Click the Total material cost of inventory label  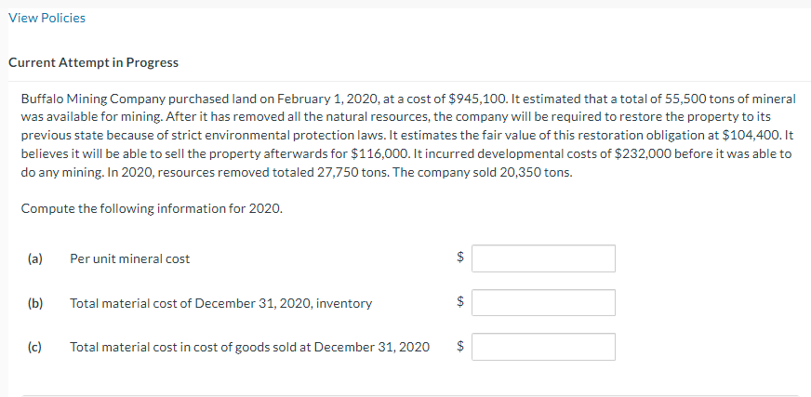pyautogui.click(x=220, y=303)
